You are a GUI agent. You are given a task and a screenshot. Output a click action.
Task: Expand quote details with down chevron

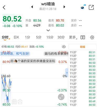[x=48, y=30]
